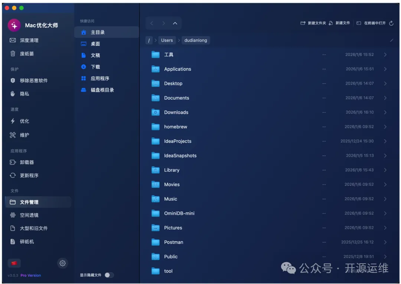The height and width of the screenshot is (284, 401).
Task: Click the navigate up arrow icon
Action: click(x=175, y=23)
